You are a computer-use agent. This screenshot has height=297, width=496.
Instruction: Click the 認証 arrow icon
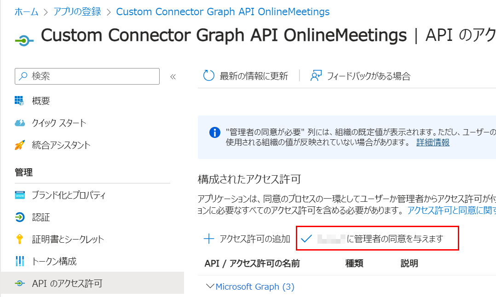coord(19,217)
